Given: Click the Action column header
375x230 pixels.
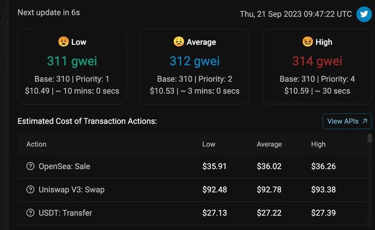Looking at the screenshot, I should pos(36,144).
